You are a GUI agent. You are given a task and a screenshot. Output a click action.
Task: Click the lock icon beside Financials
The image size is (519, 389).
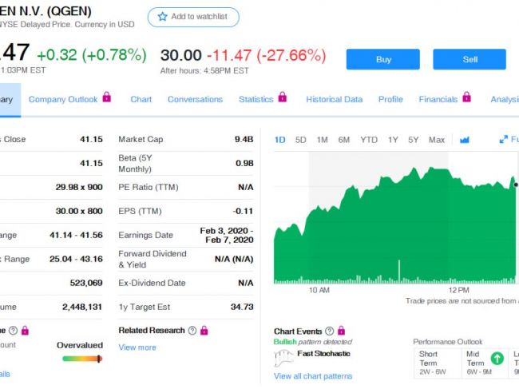(x=466, y=97)
